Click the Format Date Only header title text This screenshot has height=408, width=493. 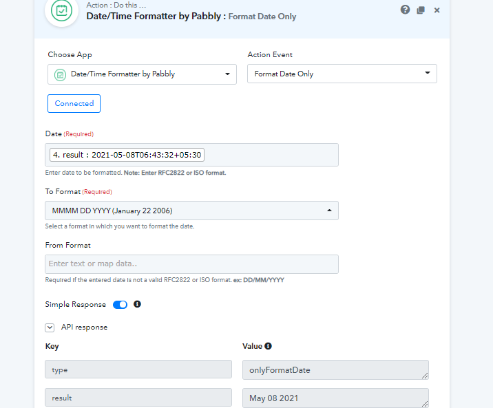(262, 17)
